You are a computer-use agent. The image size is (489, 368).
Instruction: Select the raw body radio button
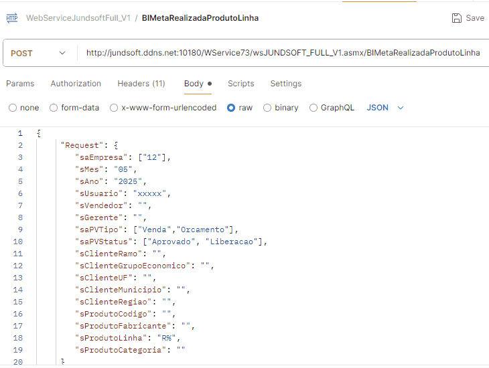click(231, 108)
